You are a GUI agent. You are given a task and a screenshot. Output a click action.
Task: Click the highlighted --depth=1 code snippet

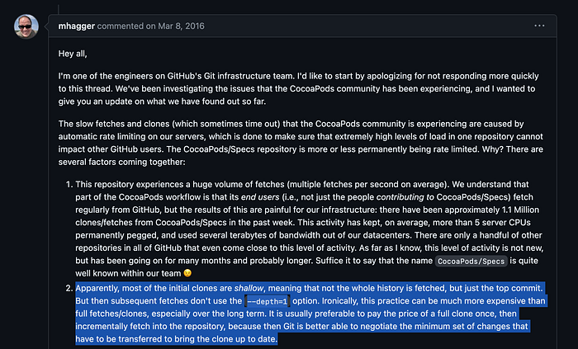click(268, 301)
